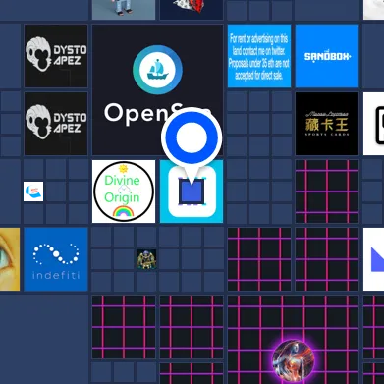Select the magenta grid tile below sports cards
The height and width of the screenshot is (384, 384).
pos(327,192)
